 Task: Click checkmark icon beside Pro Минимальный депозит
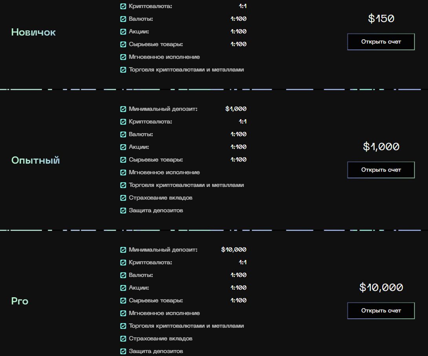[123, 250]
